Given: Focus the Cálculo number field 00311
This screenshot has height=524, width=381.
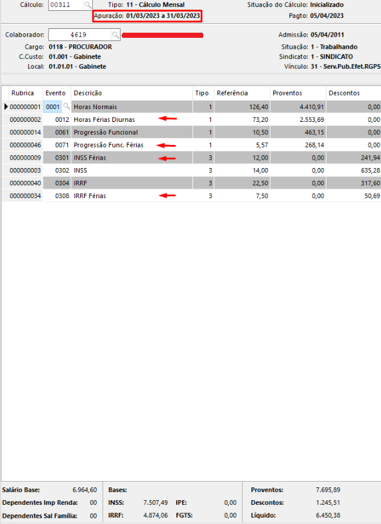Looking at the screenshot, I should coord(66,5).
